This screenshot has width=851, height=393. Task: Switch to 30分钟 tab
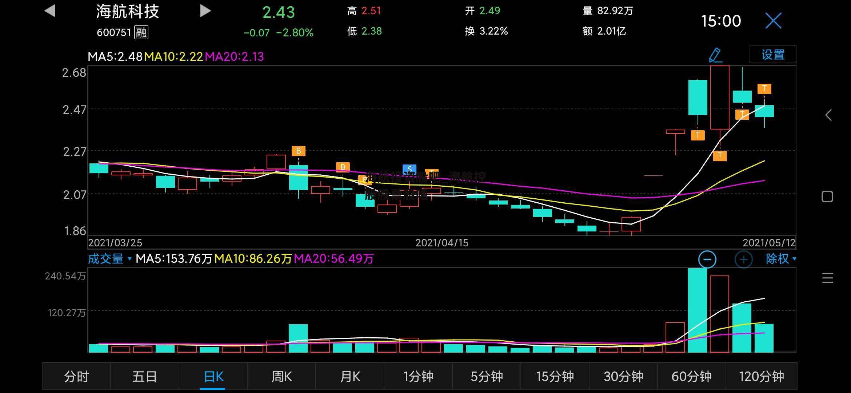pos(623,376)
